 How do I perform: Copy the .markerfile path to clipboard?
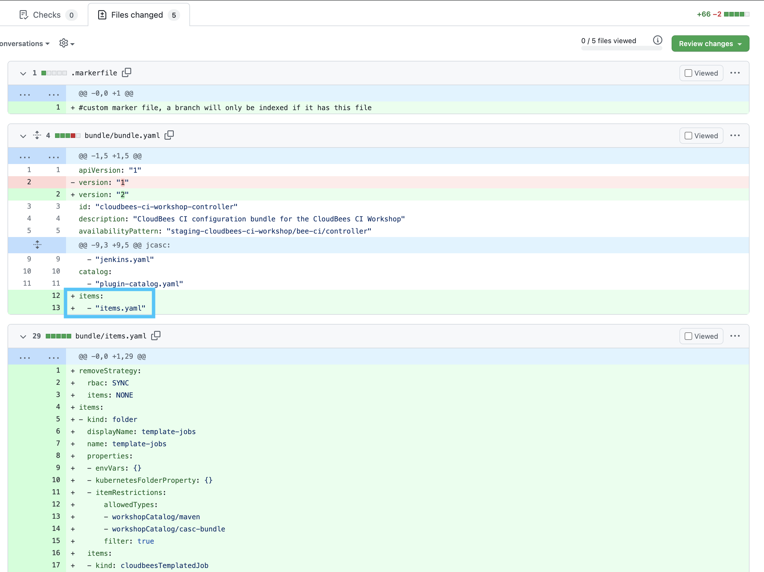126,72
